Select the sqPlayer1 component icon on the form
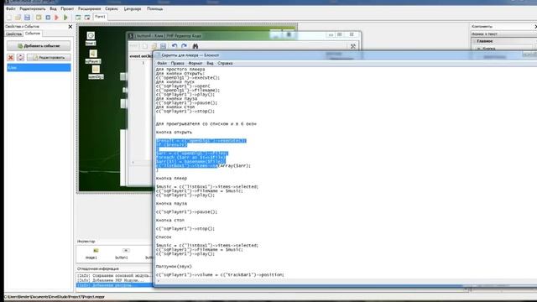 tap(93, 54)
